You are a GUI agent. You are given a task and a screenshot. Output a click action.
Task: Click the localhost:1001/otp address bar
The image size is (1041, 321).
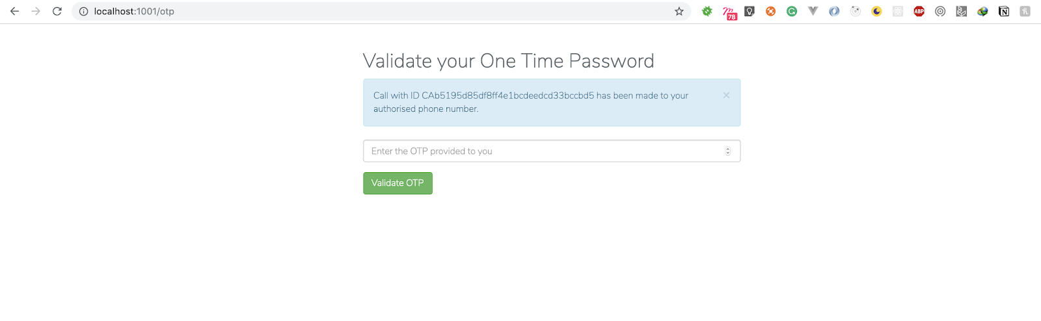coord(381,11)
